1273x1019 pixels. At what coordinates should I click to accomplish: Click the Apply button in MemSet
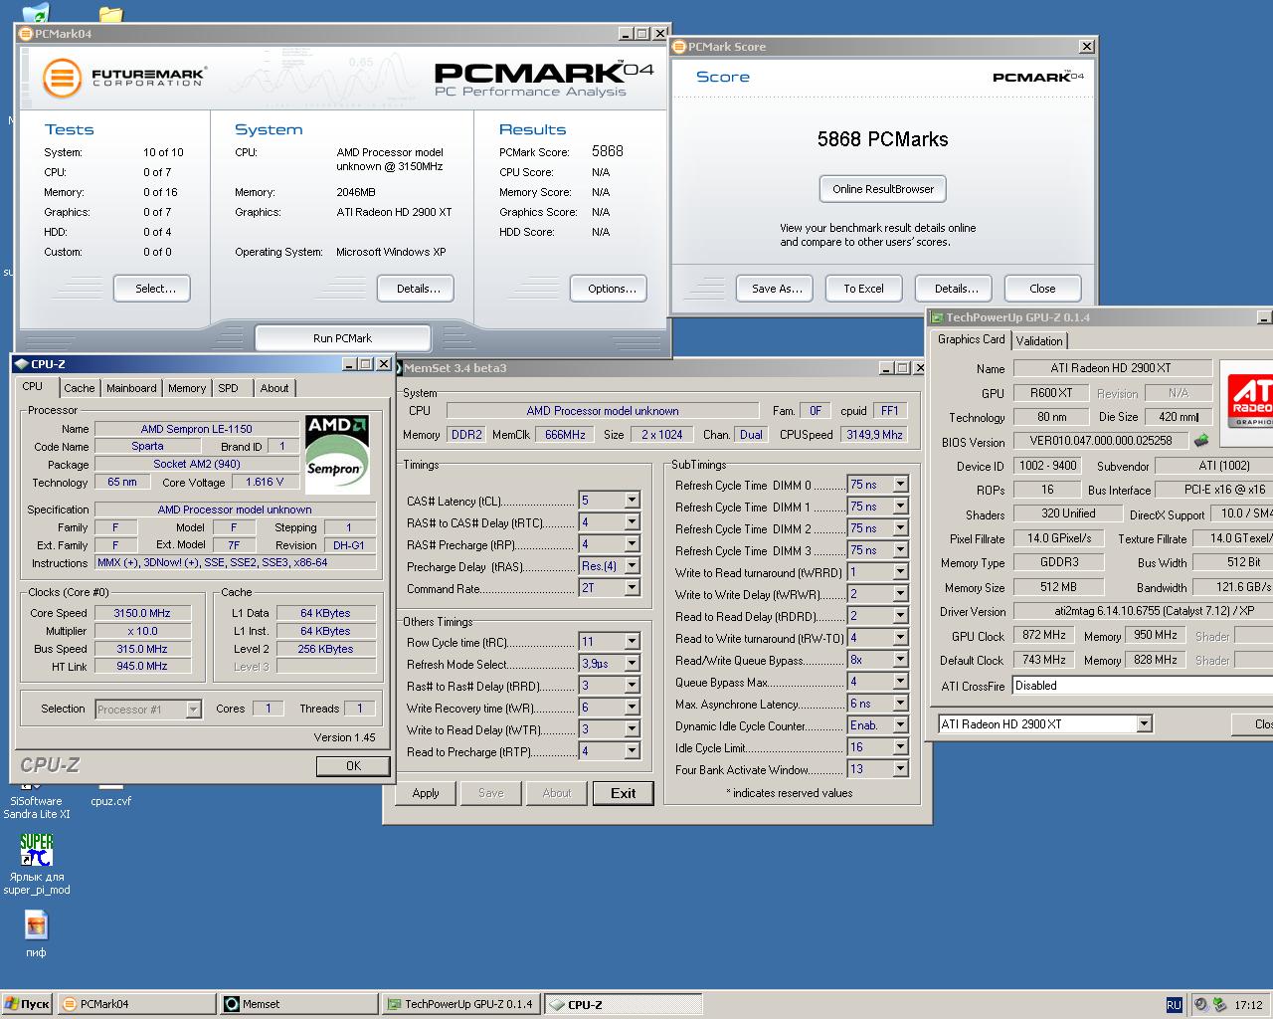click(426, 793)
